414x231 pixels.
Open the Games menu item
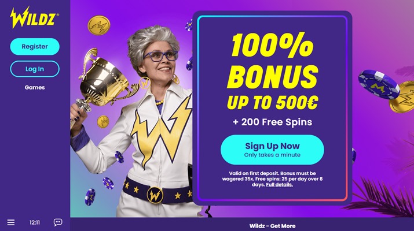point(35,87)
